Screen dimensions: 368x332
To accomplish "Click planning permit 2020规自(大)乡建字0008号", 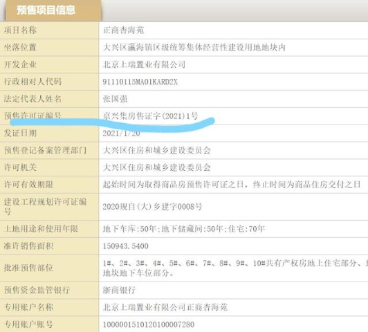I will (152, 207).
